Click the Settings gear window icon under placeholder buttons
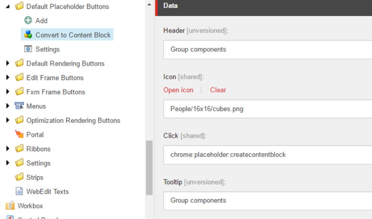372x219 pixels. pyautogui.click(x=28, y=49)
